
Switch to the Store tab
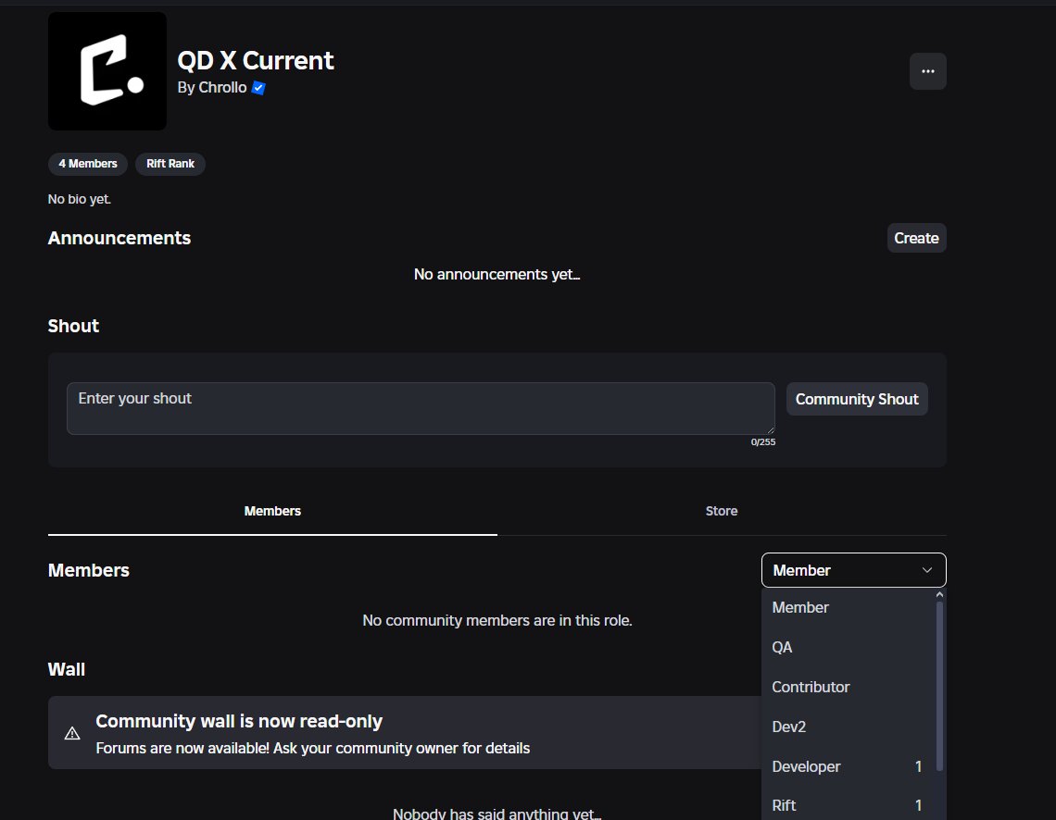(722, 511)
